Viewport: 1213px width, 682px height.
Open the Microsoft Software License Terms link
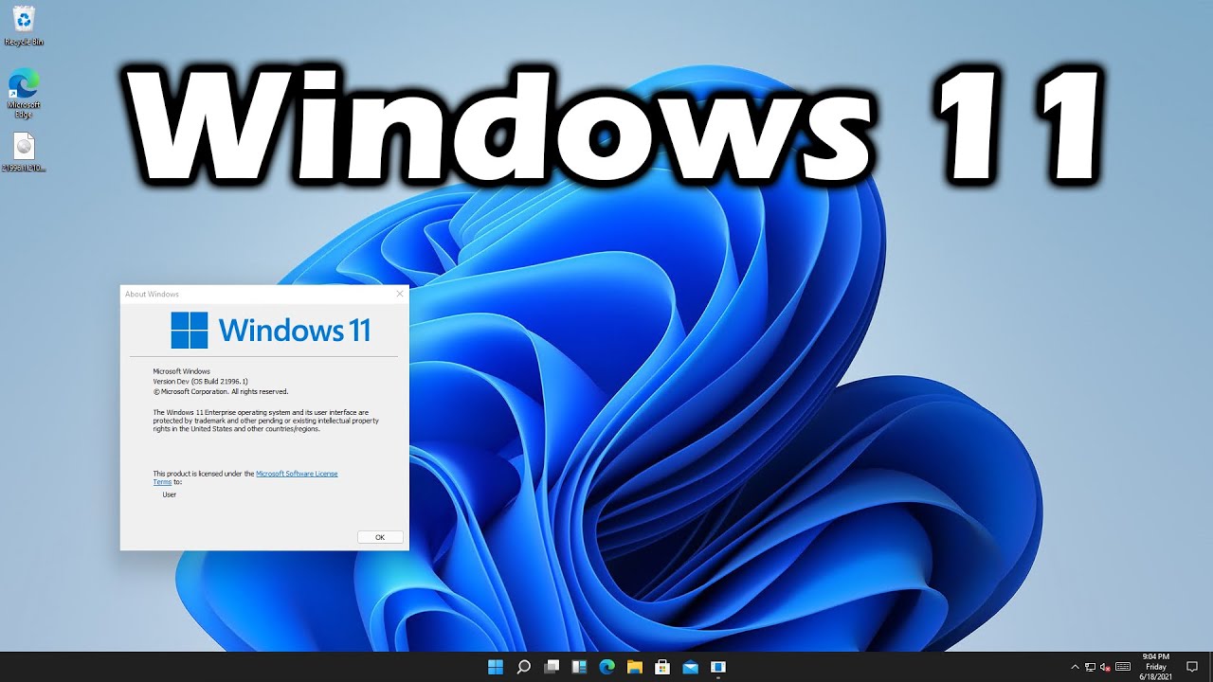297,474
